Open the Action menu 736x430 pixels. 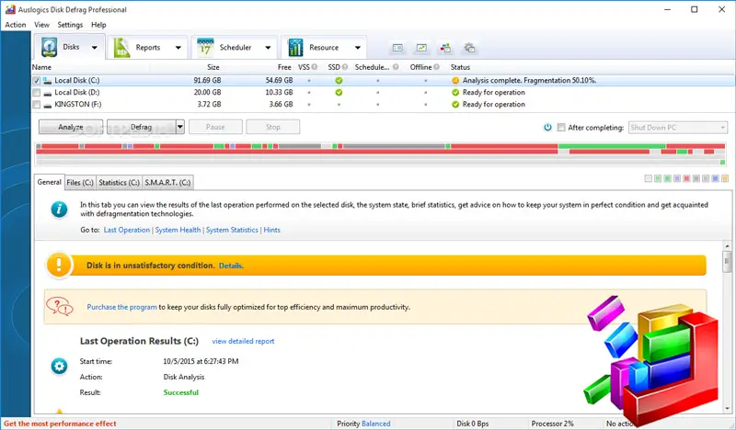[x=16, y=25]
